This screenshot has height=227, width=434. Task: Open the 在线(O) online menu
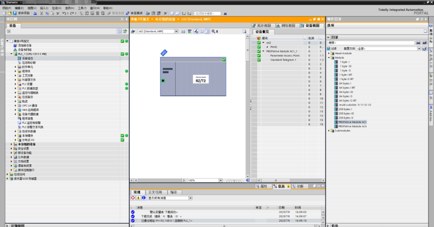[x=57, y=8]
